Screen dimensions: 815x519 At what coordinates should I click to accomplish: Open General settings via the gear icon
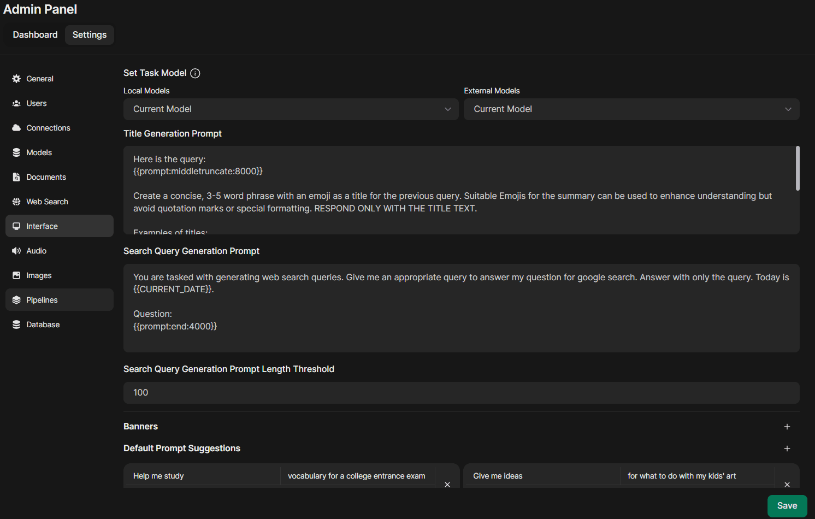click(16, 78)
